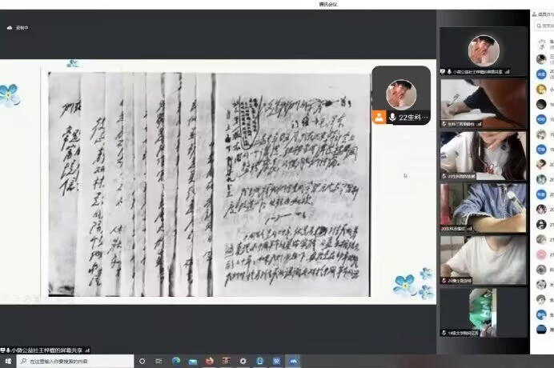Viewport: 554px width, 368px height.
Task: Open the Word app in taskbar
Action: pyautogui.click(x=276, y=362)
